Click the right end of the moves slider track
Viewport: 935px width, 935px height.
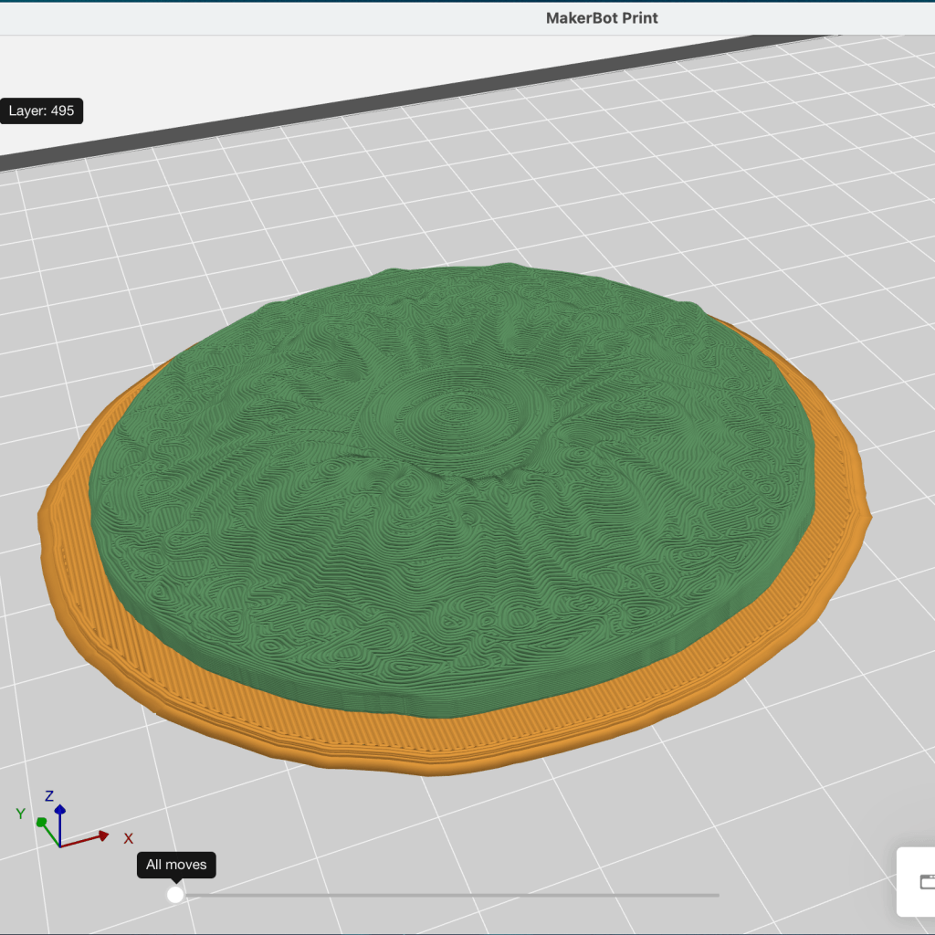coord(717,895)
